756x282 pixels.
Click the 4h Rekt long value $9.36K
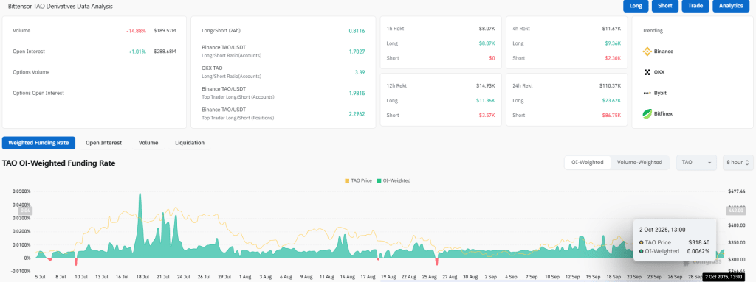(613, 43)
